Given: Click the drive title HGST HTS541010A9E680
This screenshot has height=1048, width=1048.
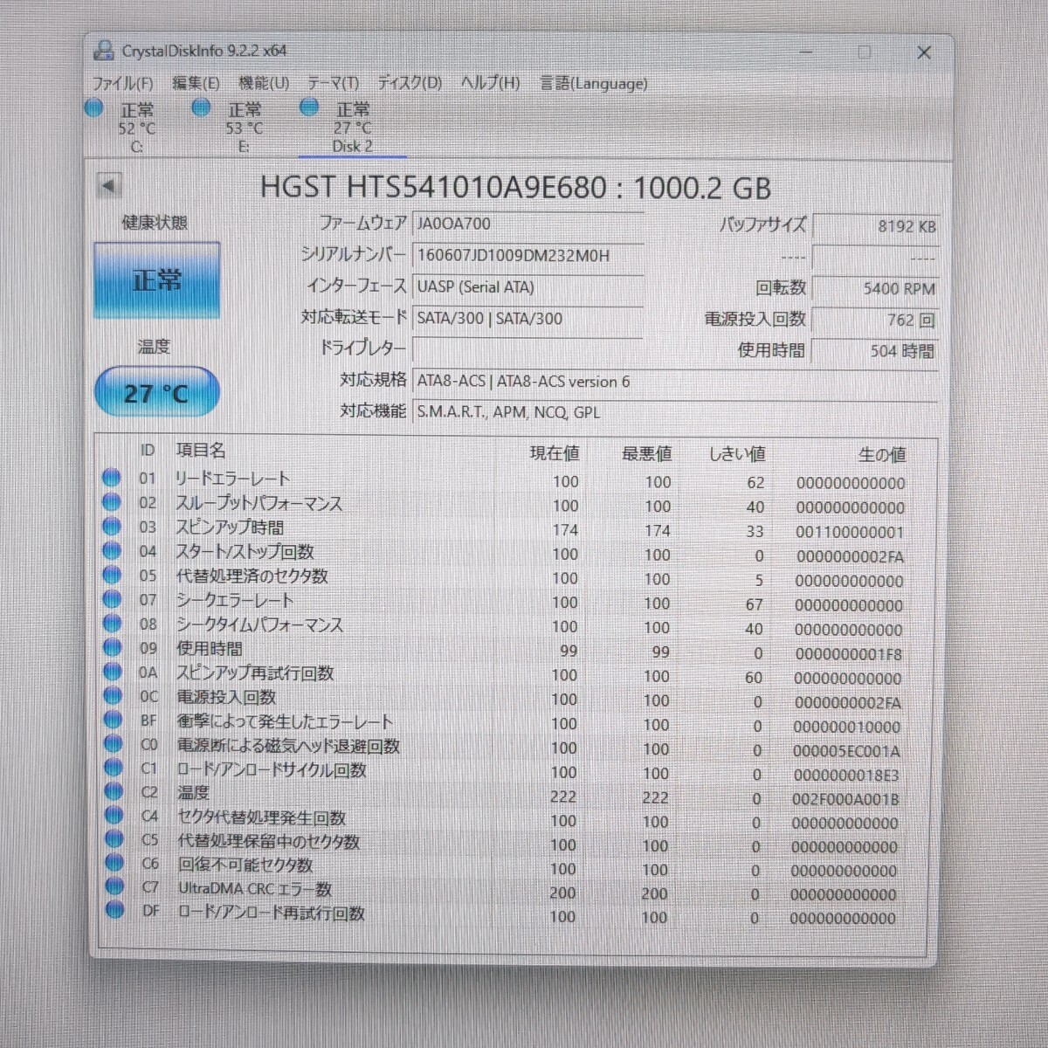Looking at the screenshot, I should point(433,187).
